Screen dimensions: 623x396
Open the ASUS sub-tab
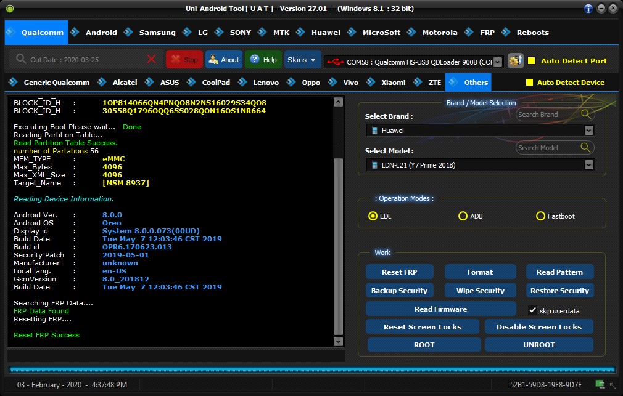pyautogui.click(x=162, y=83)
